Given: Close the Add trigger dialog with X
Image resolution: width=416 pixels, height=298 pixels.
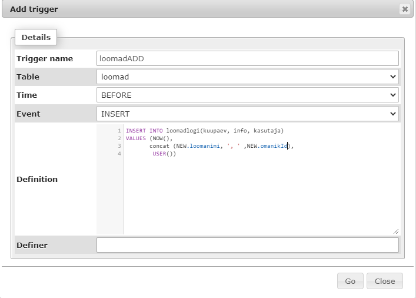Looking at the screenshot, I should point(404,9).
